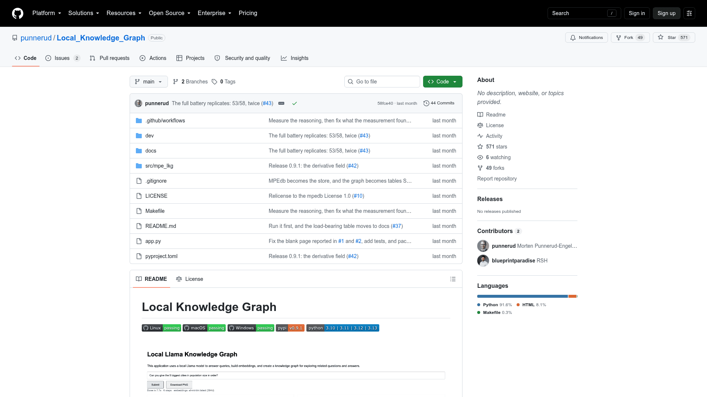The width and height of the screenshot is (707, 397).
Task: Open the pypi v0.9.1 badge
Action: tap(290, 328)
